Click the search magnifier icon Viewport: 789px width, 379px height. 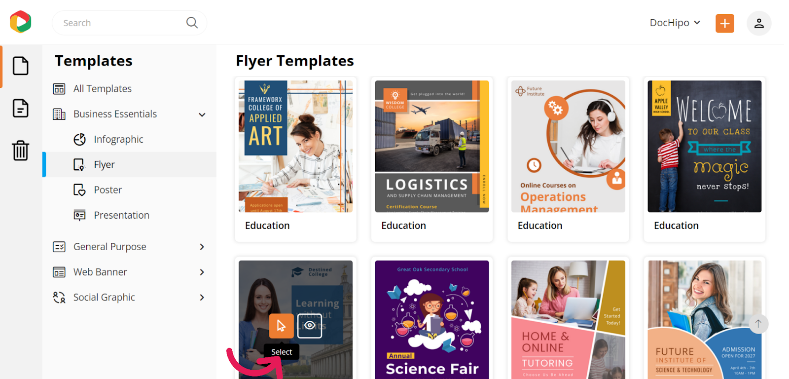(x=192, y=23)
